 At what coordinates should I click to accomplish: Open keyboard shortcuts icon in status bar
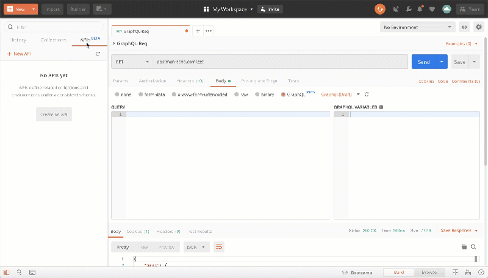[x=468, y=273]
